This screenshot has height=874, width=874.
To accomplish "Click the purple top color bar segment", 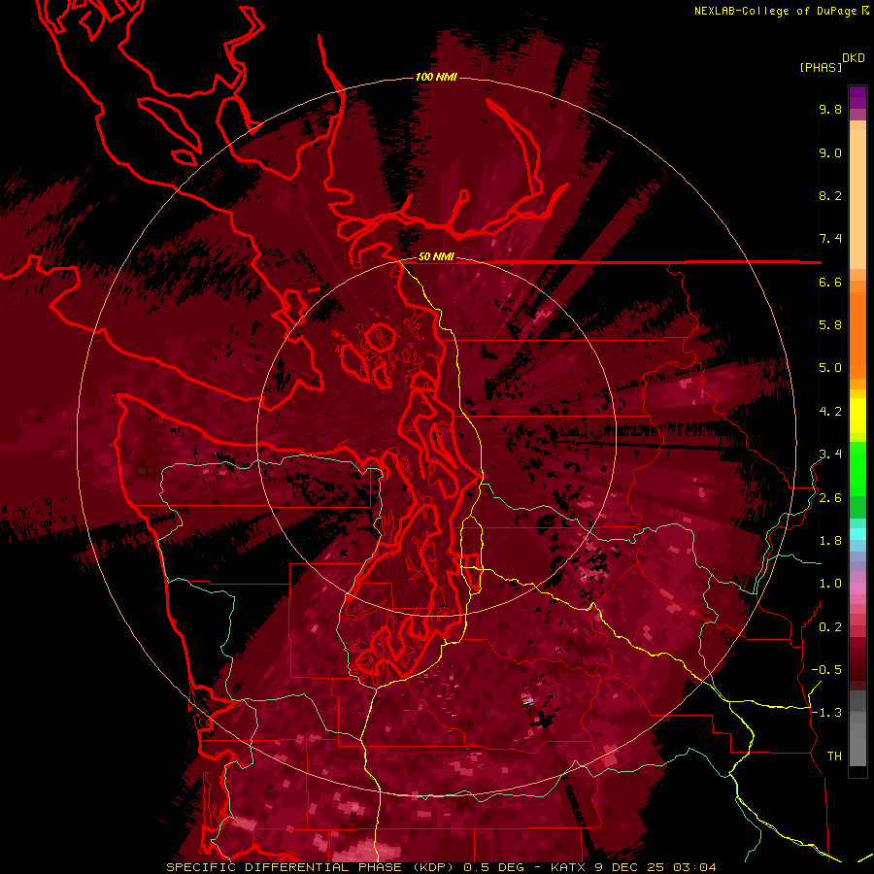I will pos(857,97).
